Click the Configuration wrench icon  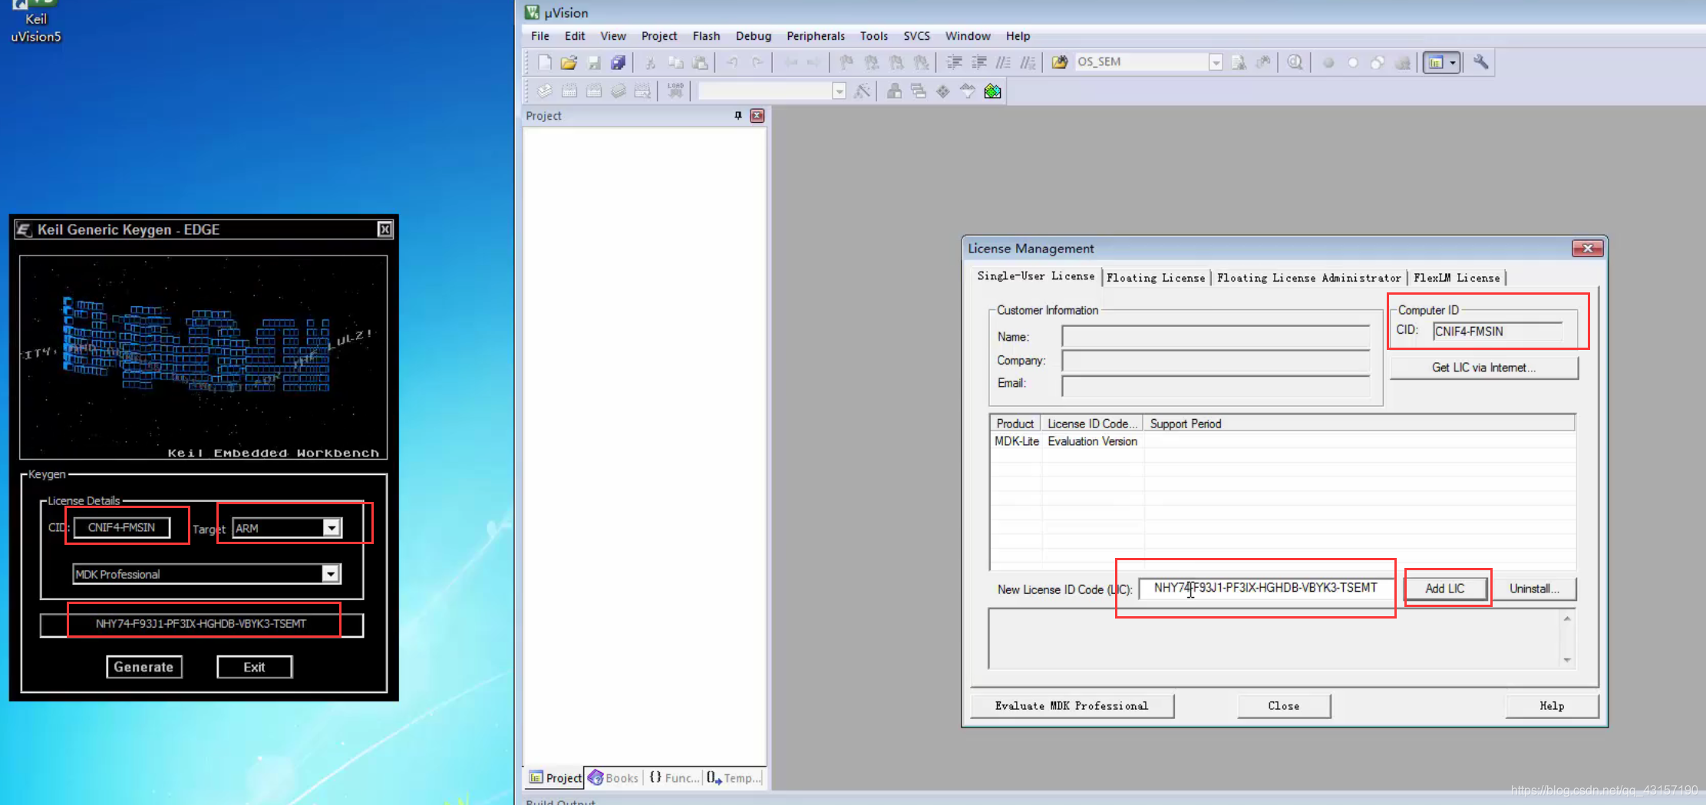pyautogui.click(x=1481, y=62)
